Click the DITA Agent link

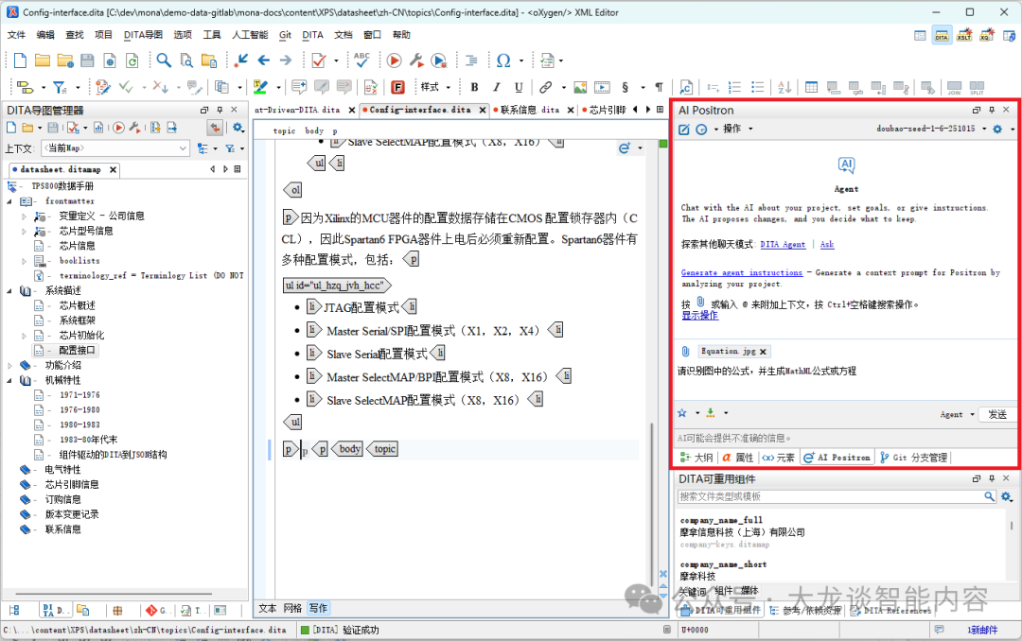tap(783, 244)
